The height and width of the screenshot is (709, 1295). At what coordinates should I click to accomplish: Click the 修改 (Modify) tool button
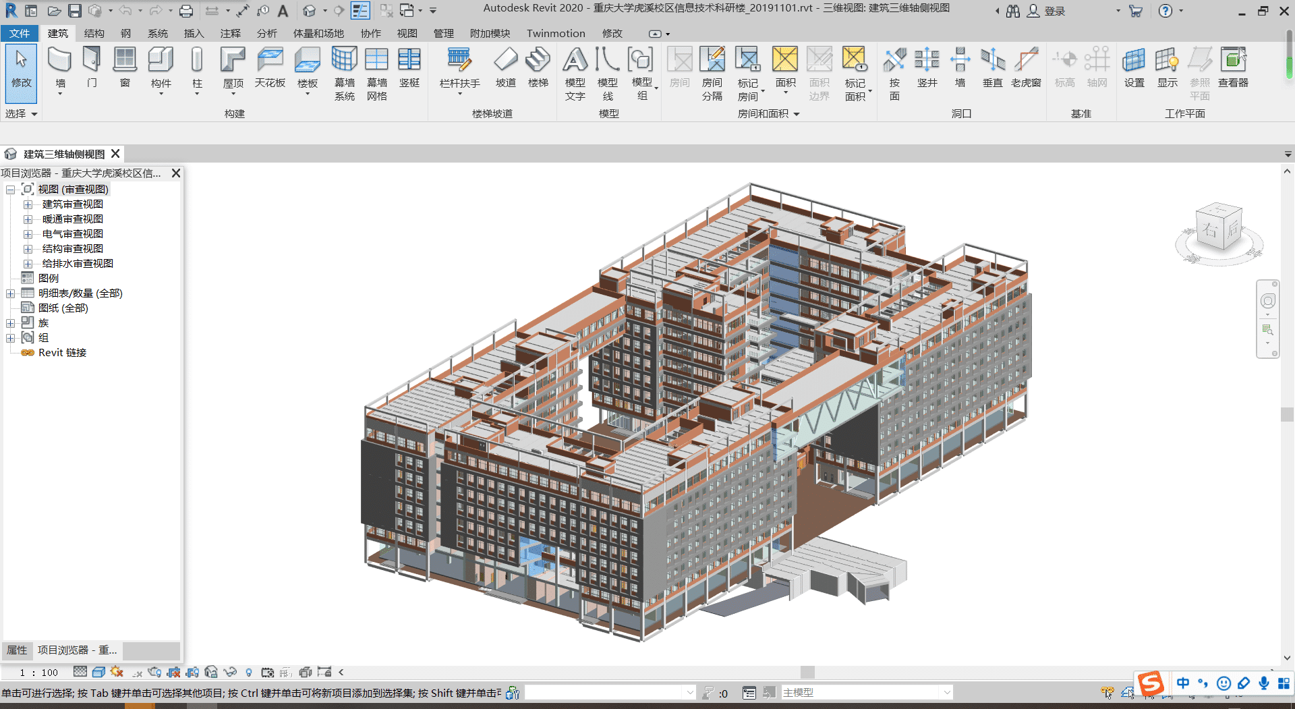(21, 74)
